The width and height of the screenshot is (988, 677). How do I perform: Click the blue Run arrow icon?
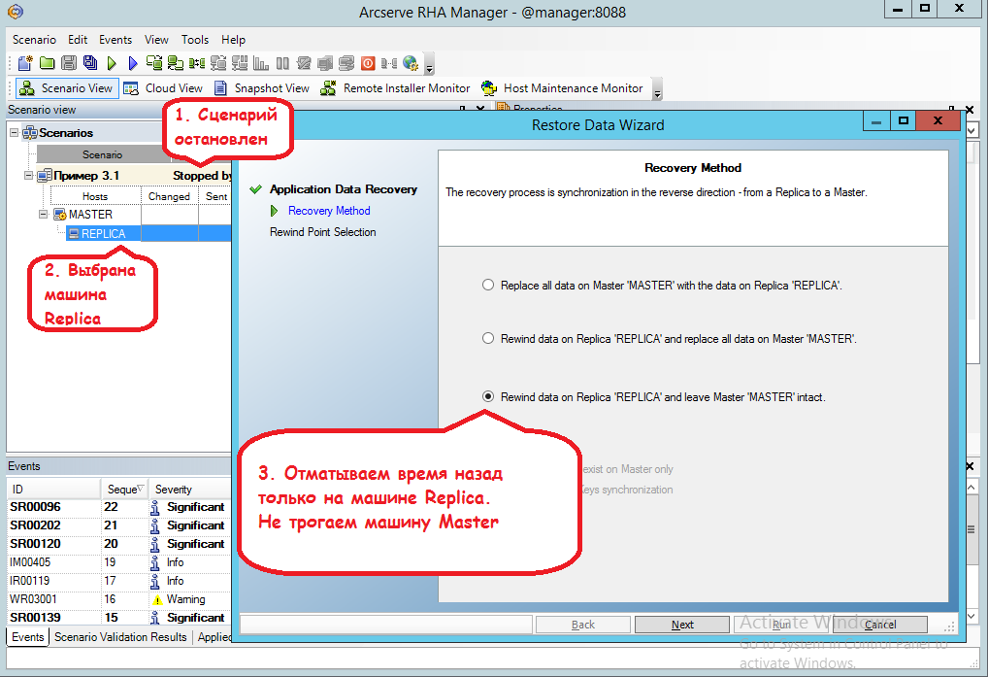click(x=132, y=63)
